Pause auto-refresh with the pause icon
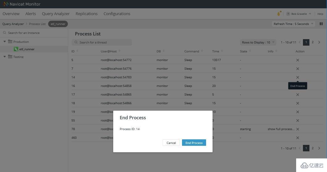This screenshot has height=172, width=327. click(x=321, y=24)
